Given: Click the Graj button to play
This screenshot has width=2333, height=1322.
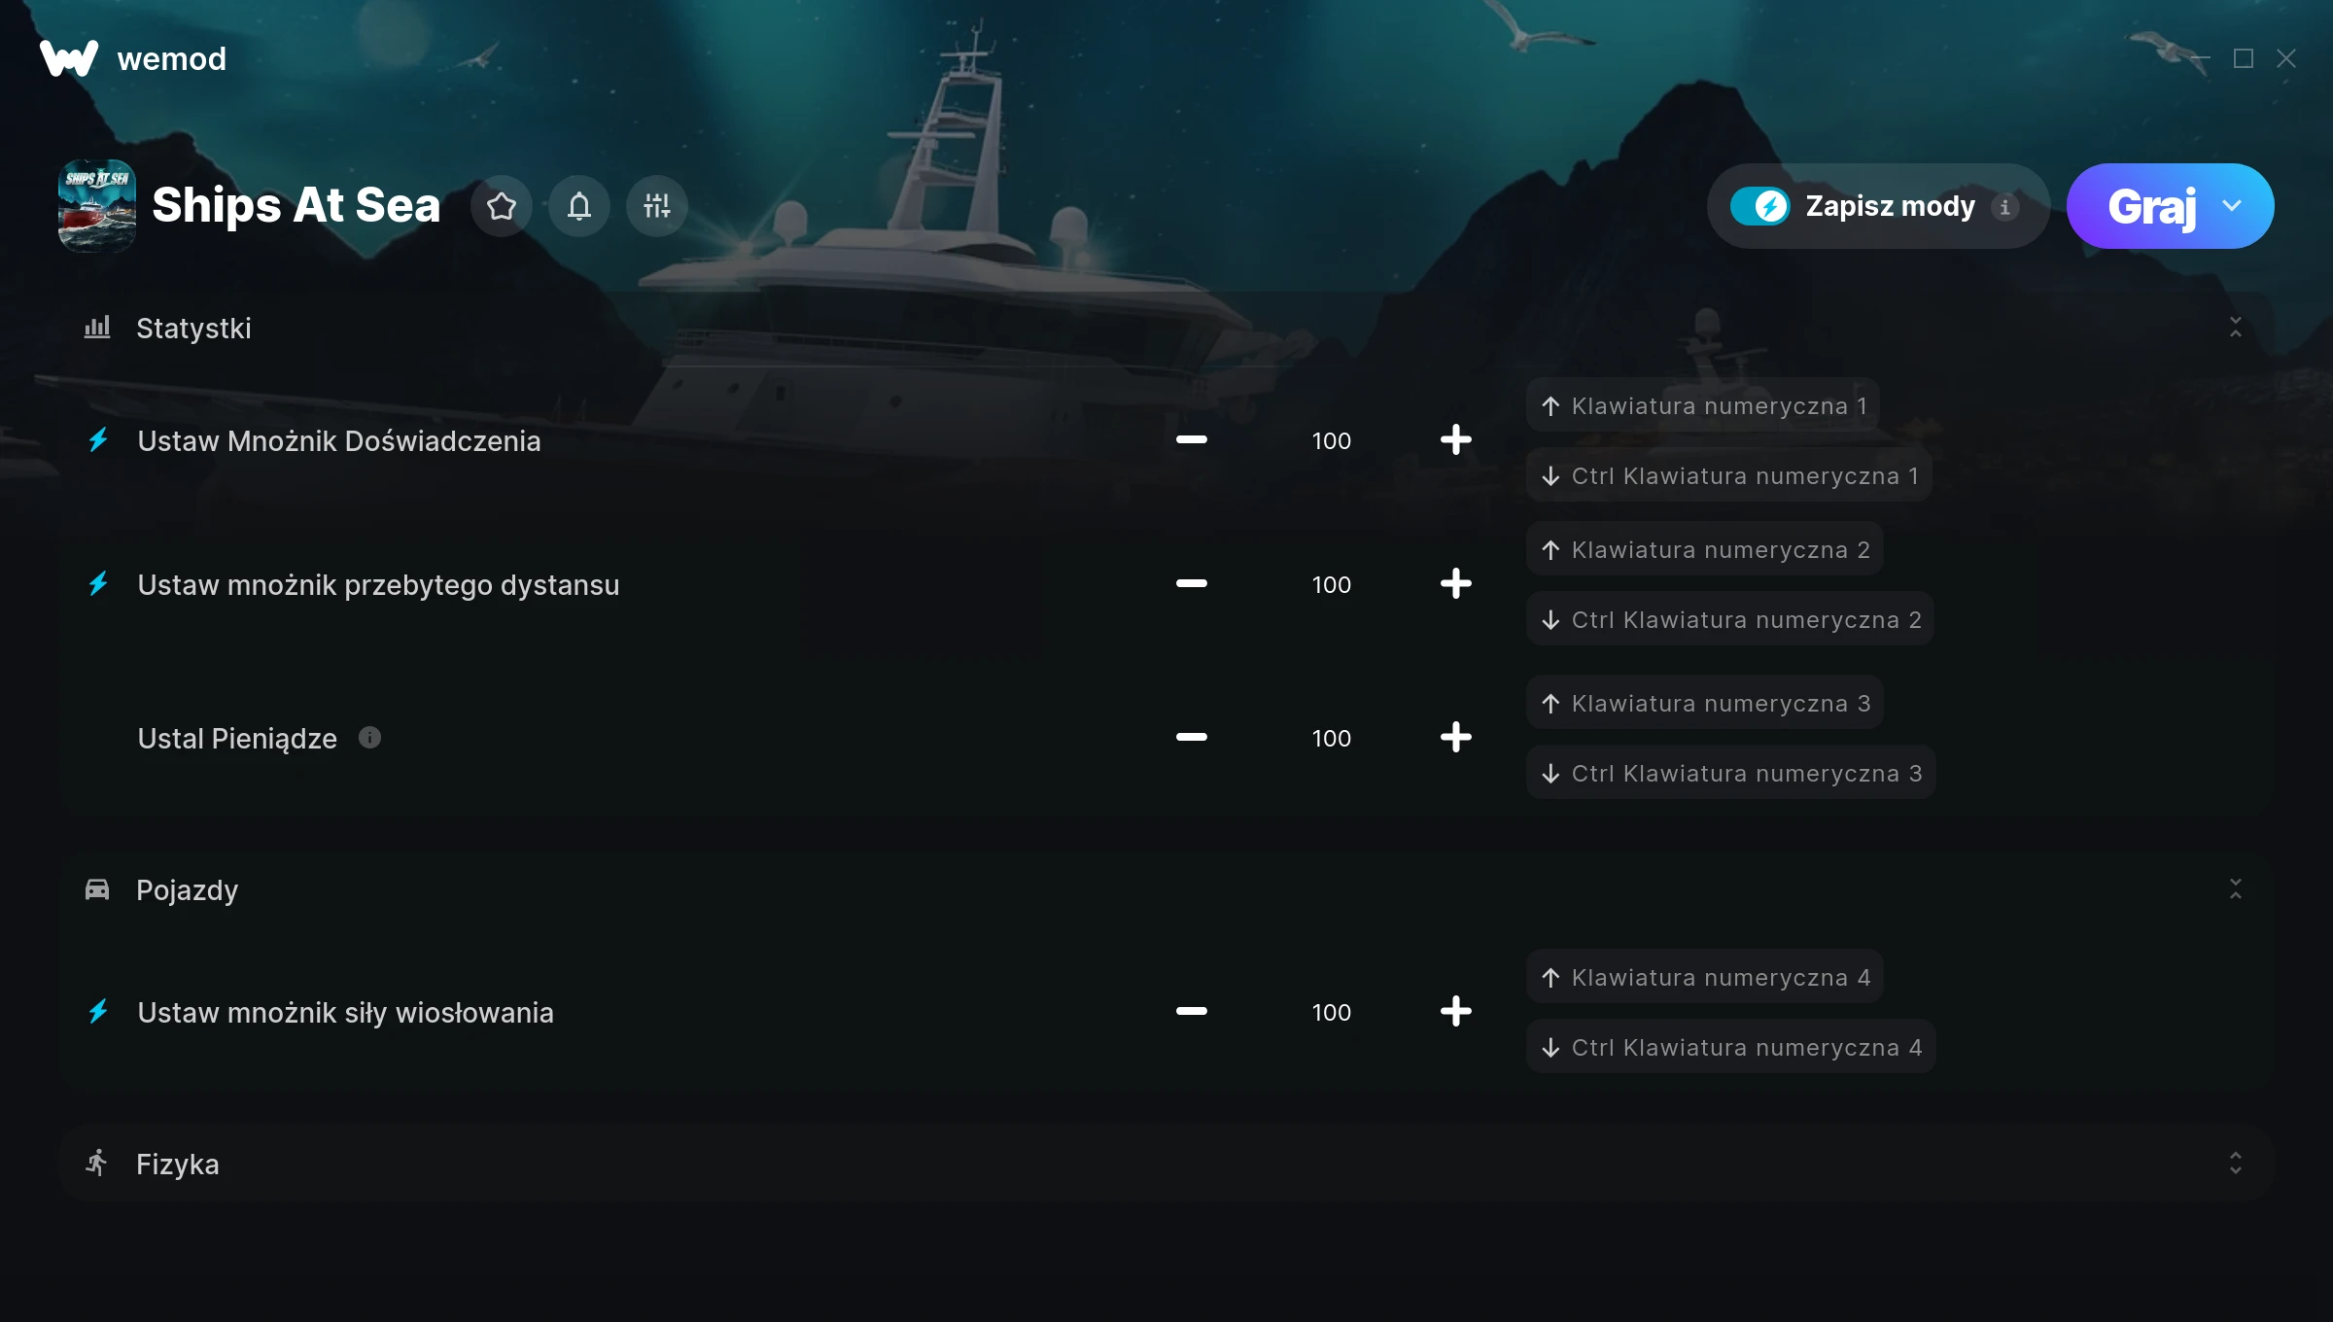Looking at the screenshot, I should click(2150, 206).
